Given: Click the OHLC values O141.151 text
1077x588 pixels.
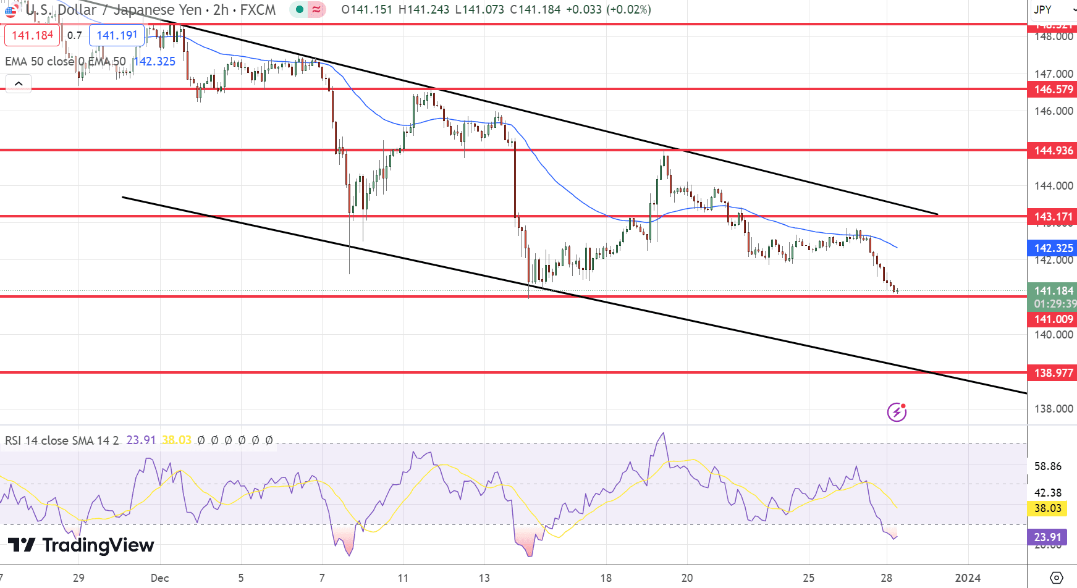Looking at the screenshot, I should [x=366, y=9].
